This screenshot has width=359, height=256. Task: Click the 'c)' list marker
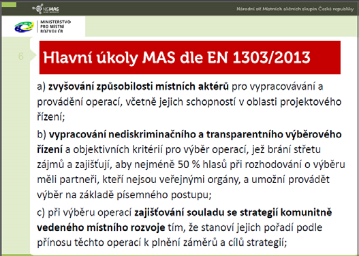[41, 212]
